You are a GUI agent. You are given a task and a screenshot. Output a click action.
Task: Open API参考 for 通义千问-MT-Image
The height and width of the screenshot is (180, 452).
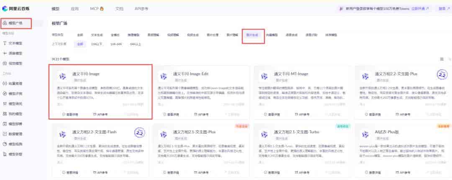click(302, 114)
